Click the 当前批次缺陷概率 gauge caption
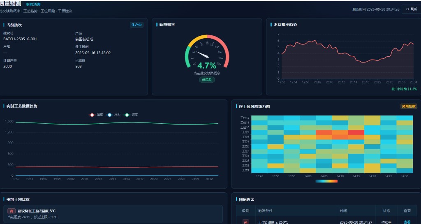Image resolution: width=421 pixels, height=224 pixels. point(207,73)
